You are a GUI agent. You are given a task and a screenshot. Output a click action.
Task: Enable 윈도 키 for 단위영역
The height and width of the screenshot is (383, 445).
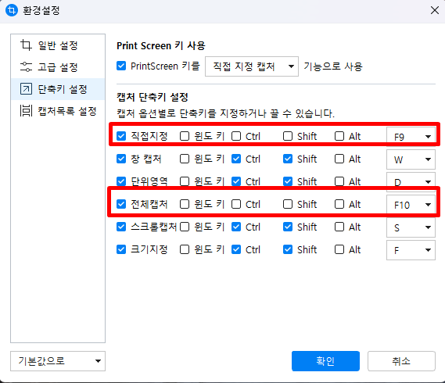pyautogui.click(x=185, y=181)
